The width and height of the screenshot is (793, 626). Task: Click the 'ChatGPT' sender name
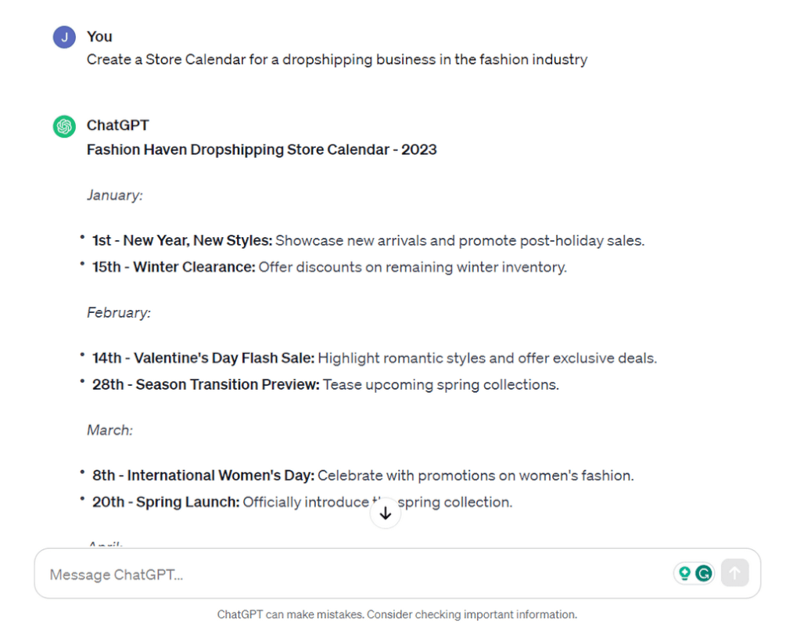[118, 125]
